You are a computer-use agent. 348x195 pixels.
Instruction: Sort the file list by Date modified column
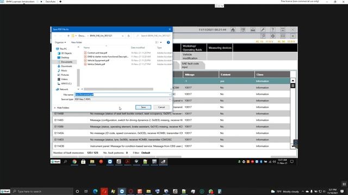138,48
